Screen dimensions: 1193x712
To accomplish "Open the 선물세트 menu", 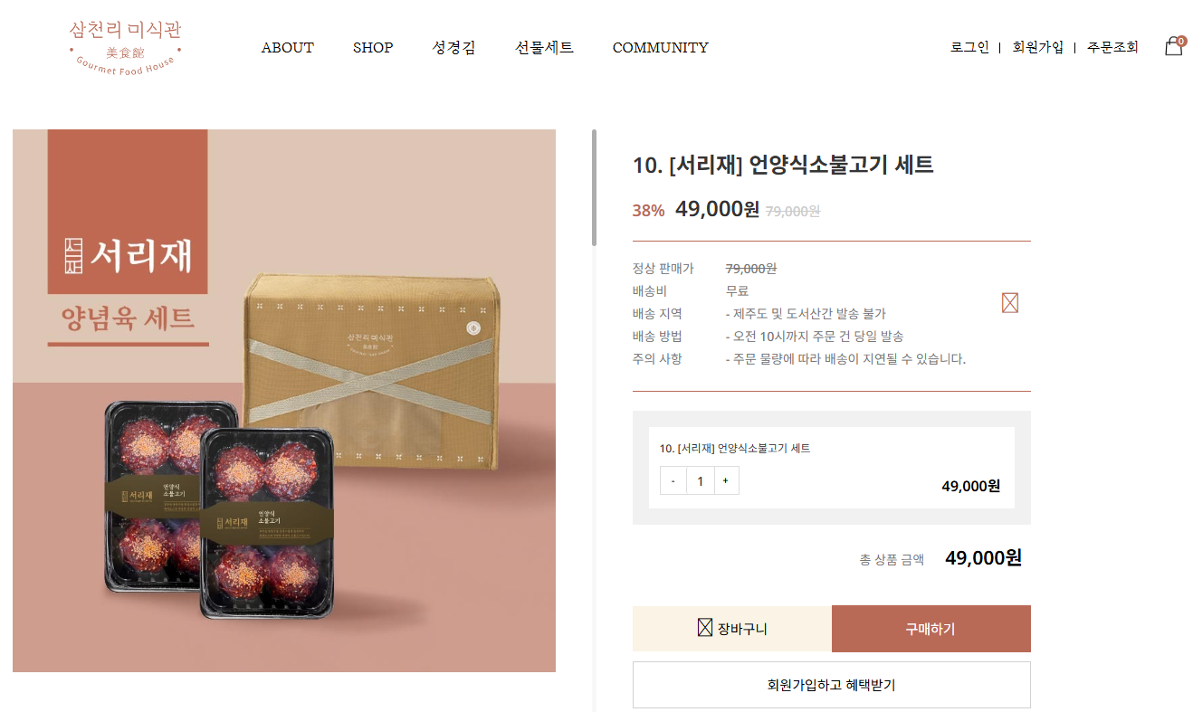I will click(x=544, y=48).
